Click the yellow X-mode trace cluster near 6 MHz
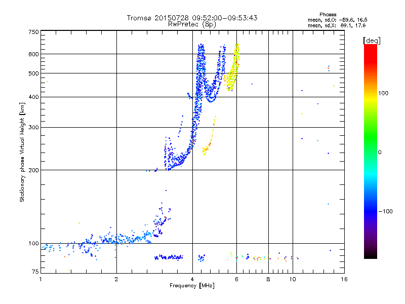This screenshot has height=304, width=405. click(232, 70)
